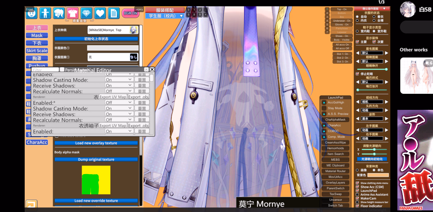The width and height of the screenshot is (433, 212).
Task: Select the Mask clothing tab
Action: point(37,35)
